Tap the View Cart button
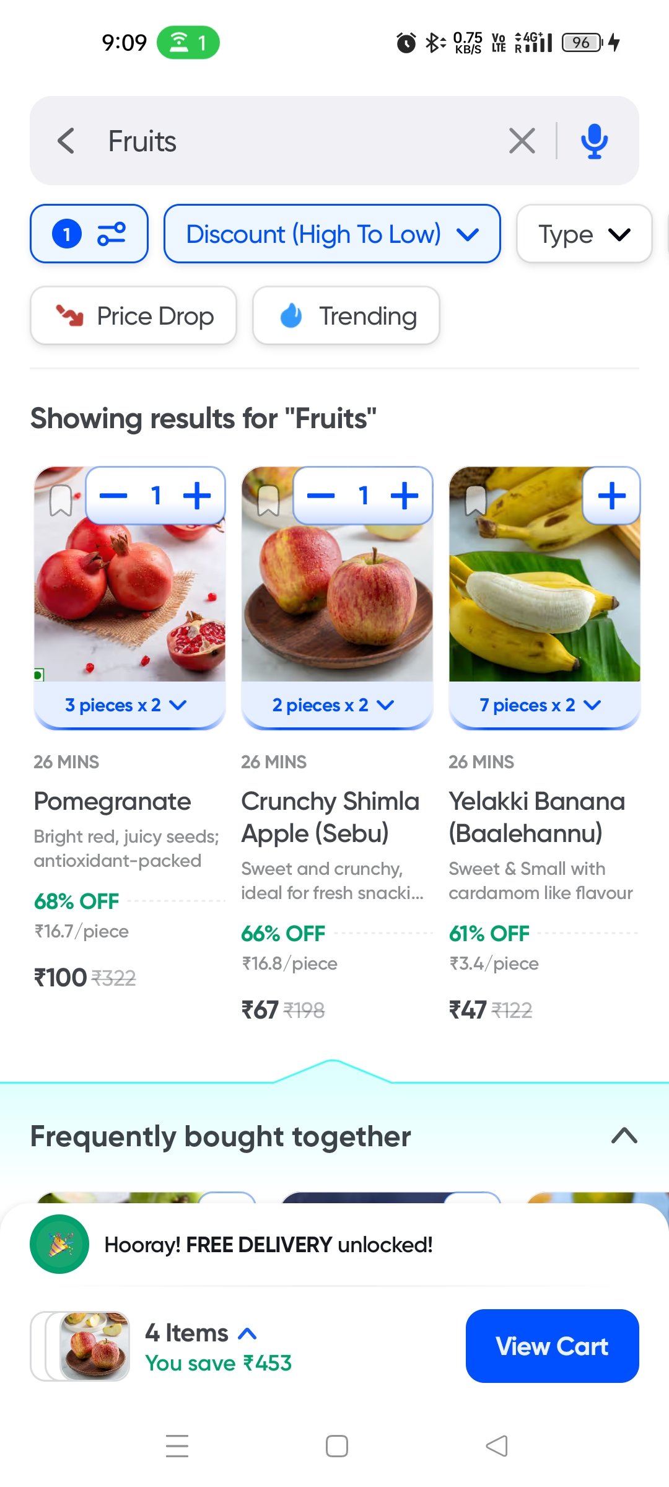Screen dimensions: 669x1487 [x=552, y=1346]
